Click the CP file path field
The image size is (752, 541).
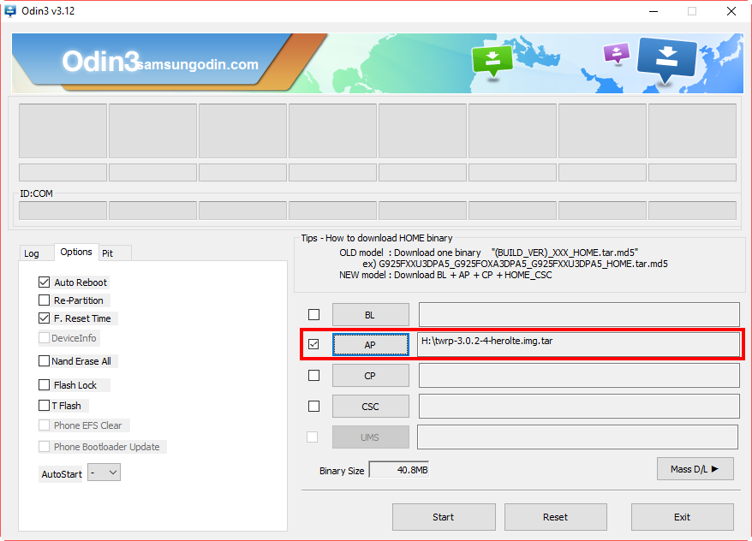579,375
